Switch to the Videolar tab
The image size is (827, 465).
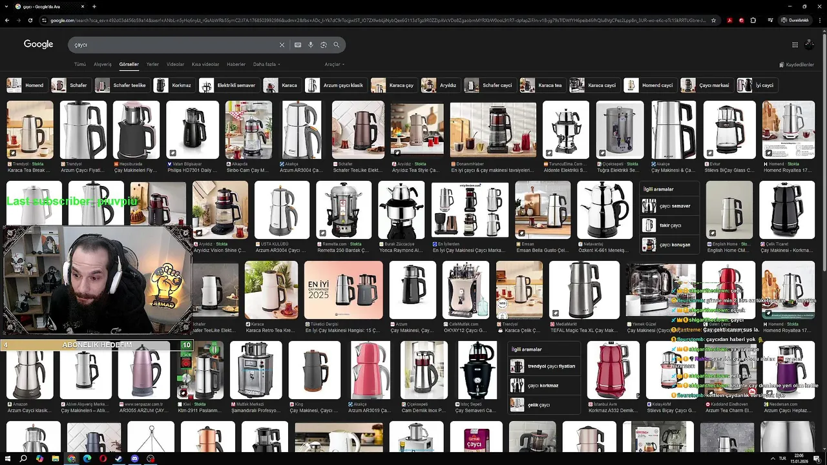(175, 65)
